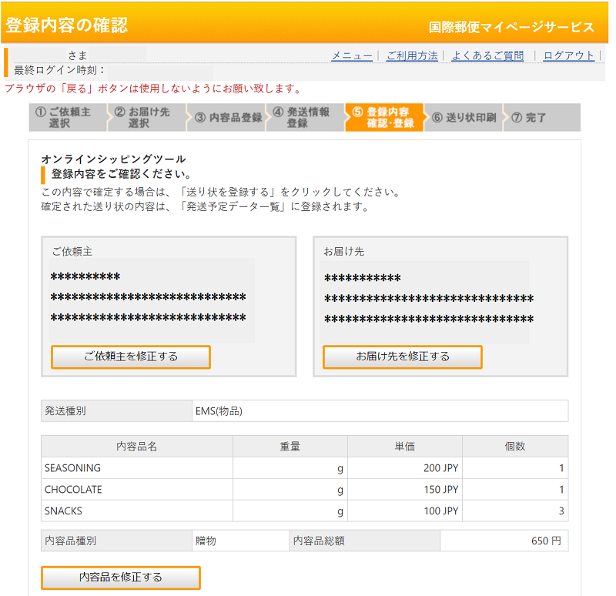The image size is (616, 596).
Task: Open the メニュー link
Action: tap(351, 55)
